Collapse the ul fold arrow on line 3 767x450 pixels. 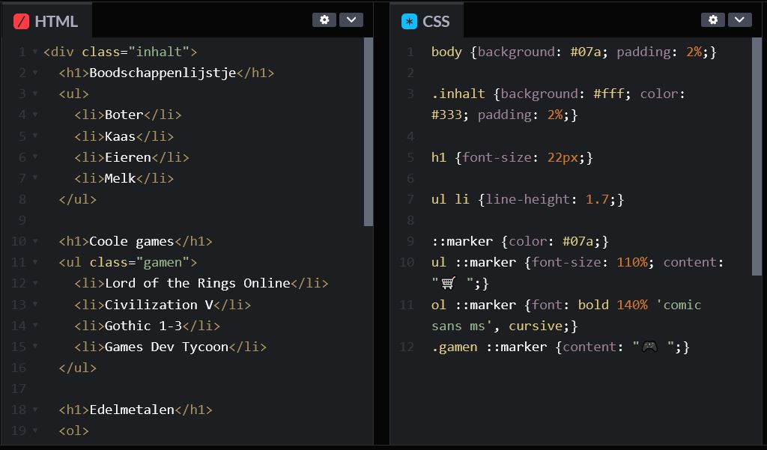click(35, 93)
